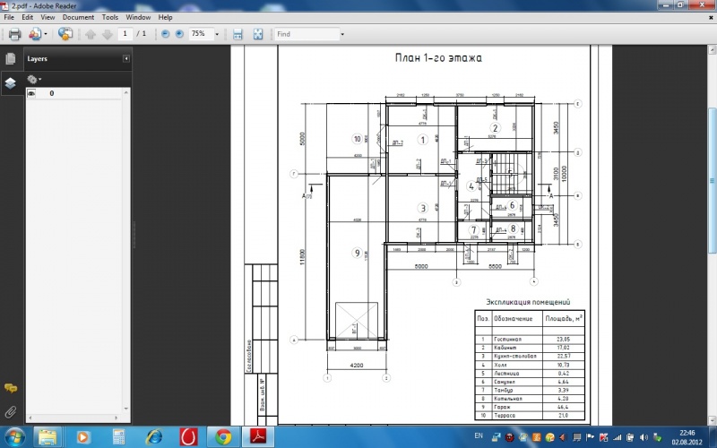Open Google Chrome from the taskbar
The height and width of the screenshot is (448, 717).
pos(222,436)
